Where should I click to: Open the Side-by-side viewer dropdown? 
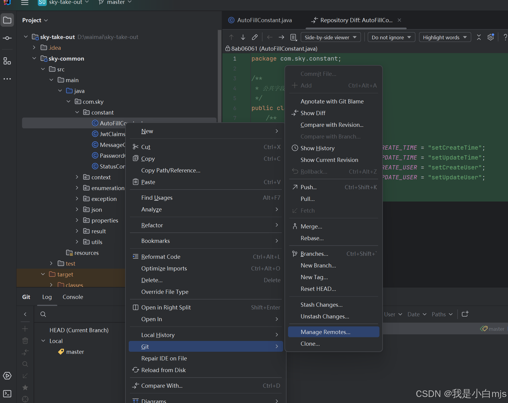(x=331, y=37)
